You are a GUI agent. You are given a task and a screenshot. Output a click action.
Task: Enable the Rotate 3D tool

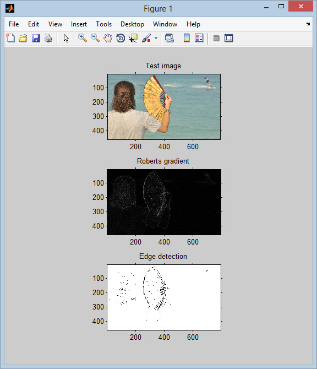click(121, 38)
